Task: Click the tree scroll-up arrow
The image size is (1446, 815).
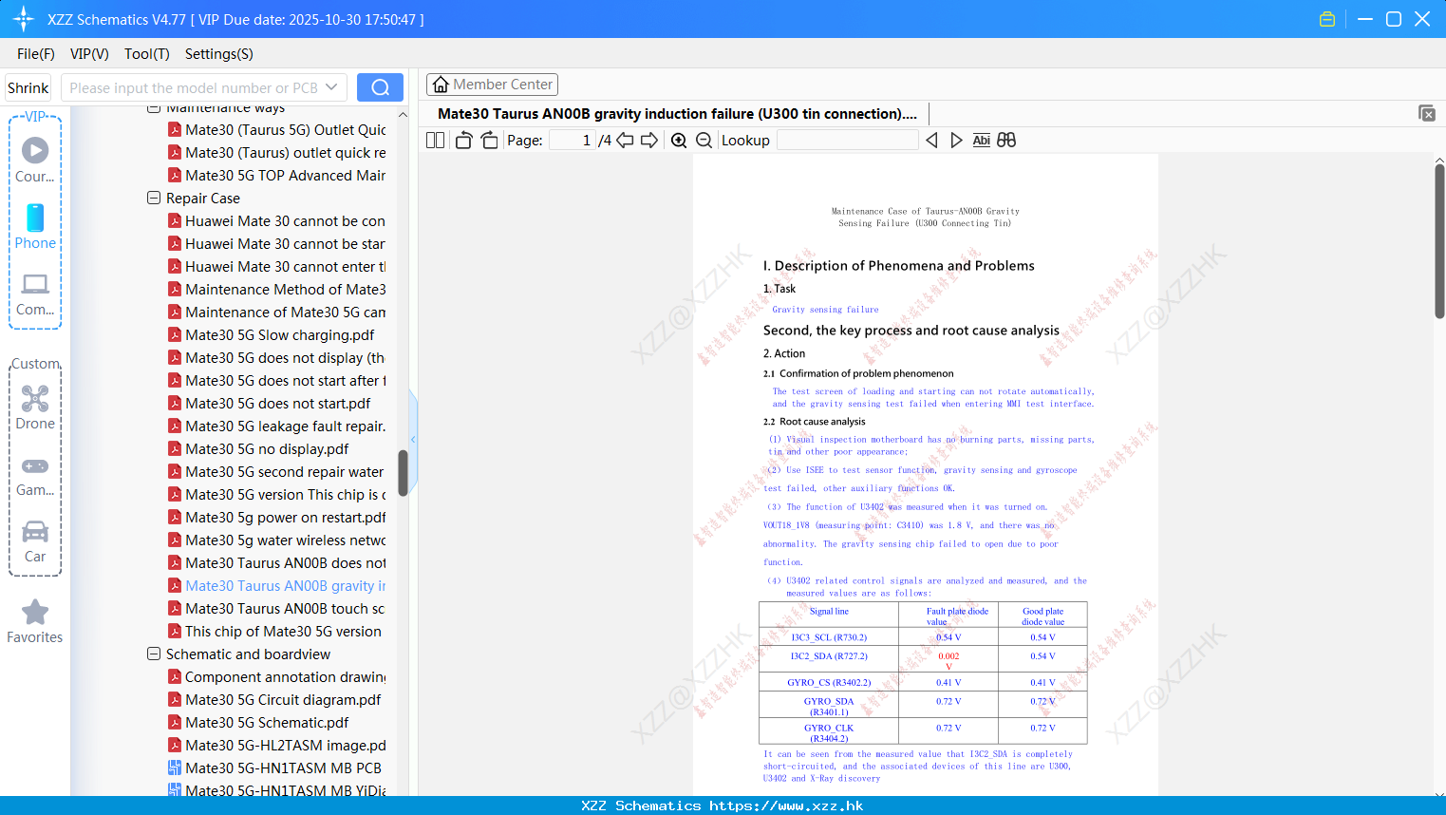Action: 403,114
